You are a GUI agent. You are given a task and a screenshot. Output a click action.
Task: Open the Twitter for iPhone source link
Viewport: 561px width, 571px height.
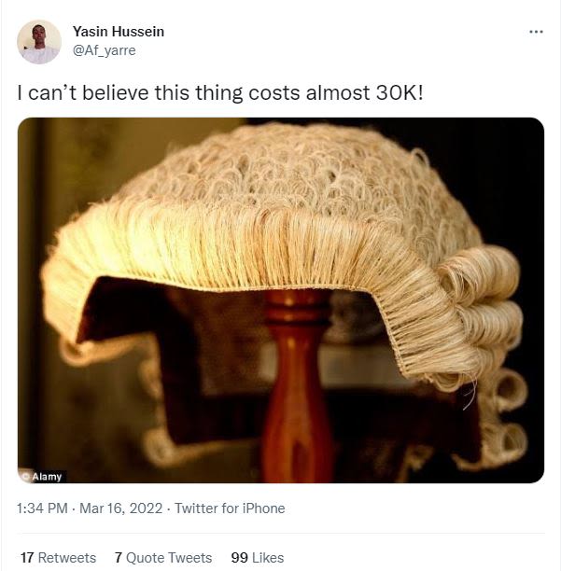pos(230,508)
